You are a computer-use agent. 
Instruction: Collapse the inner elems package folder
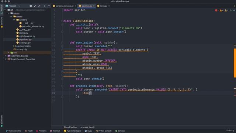[x=11, y=16]
